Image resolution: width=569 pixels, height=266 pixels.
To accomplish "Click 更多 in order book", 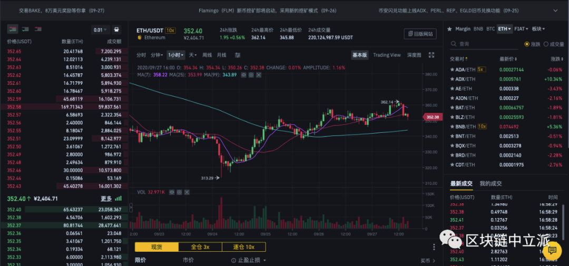I will click(x=106, y=199).
